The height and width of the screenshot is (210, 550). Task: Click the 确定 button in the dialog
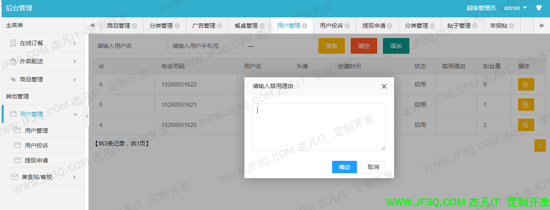(x=344, y=167)
